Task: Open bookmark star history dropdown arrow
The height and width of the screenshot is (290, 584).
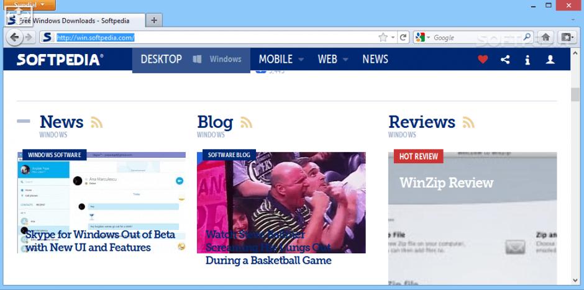Action: click(393, 38)
